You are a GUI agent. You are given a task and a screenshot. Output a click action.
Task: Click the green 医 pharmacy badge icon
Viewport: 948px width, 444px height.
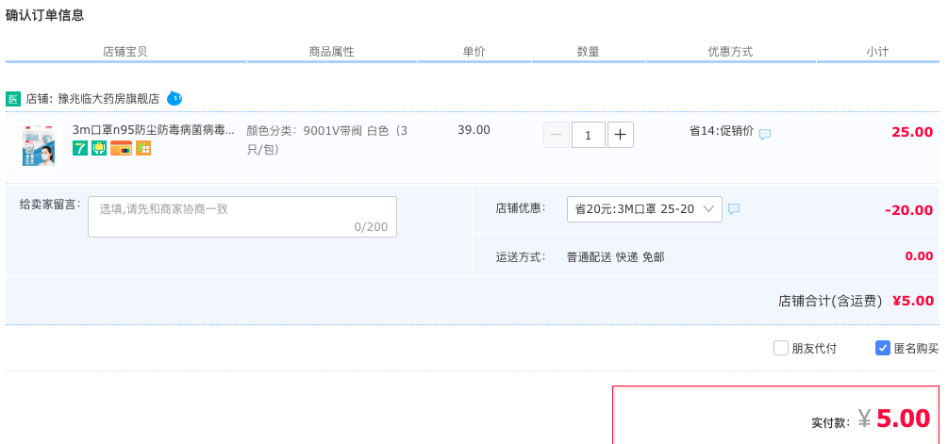(13, 99)
